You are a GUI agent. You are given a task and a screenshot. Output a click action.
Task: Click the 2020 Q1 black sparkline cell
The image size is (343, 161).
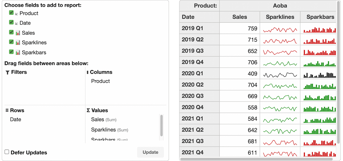280,73
